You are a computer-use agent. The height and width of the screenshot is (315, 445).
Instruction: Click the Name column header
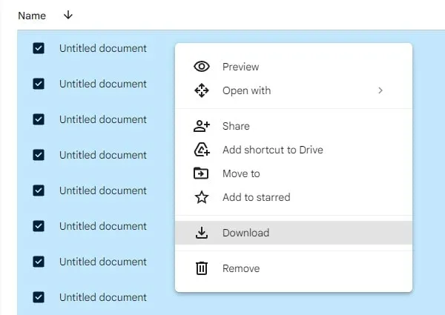(32, 16)
